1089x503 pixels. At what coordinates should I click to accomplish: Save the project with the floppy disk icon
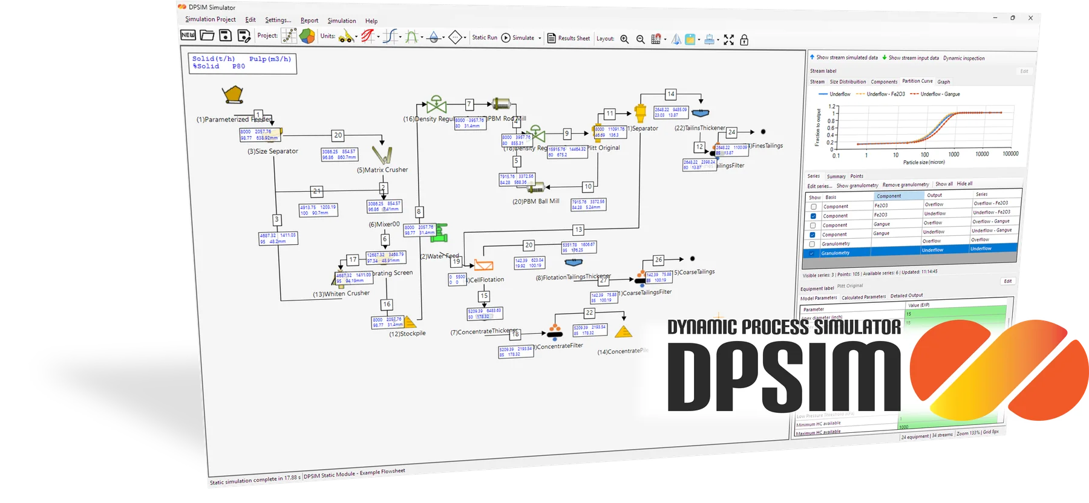[x=225, y=36]
